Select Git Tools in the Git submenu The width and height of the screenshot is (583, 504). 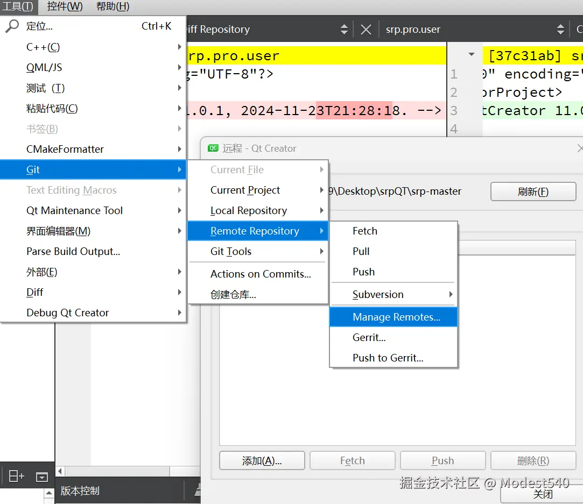coord(258,251)
